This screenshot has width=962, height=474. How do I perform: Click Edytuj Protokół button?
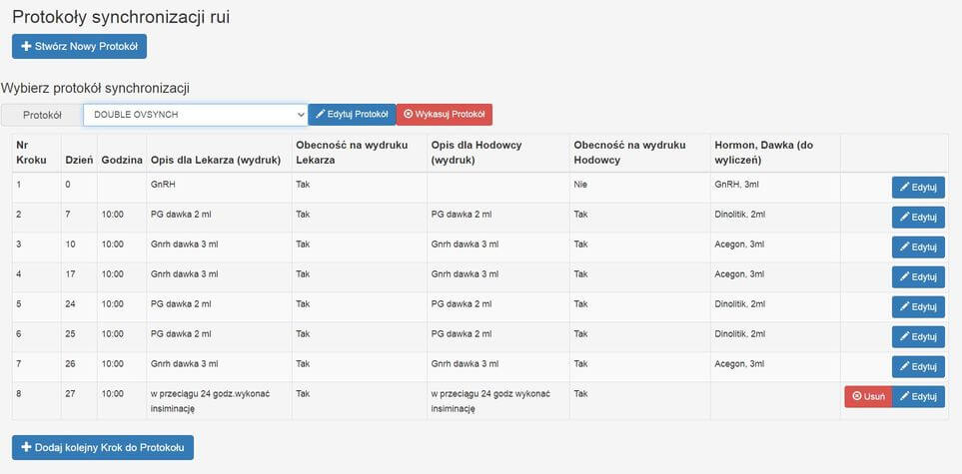(x=352, y=115)
